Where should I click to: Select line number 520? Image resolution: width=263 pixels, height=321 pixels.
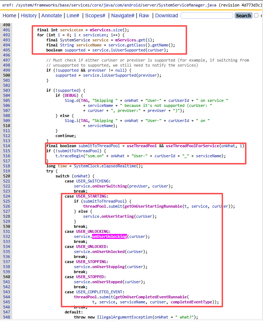point(6,176)
